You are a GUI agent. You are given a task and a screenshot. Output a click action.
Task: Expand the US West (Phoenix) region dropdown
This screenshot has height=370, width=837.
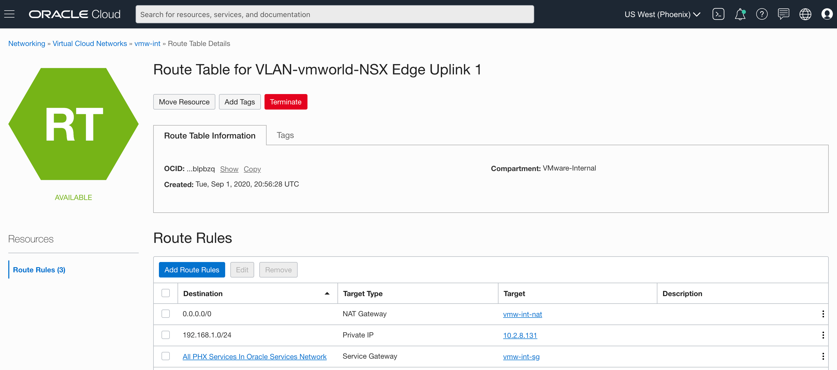pyautogui.click(x=662, y=14)
